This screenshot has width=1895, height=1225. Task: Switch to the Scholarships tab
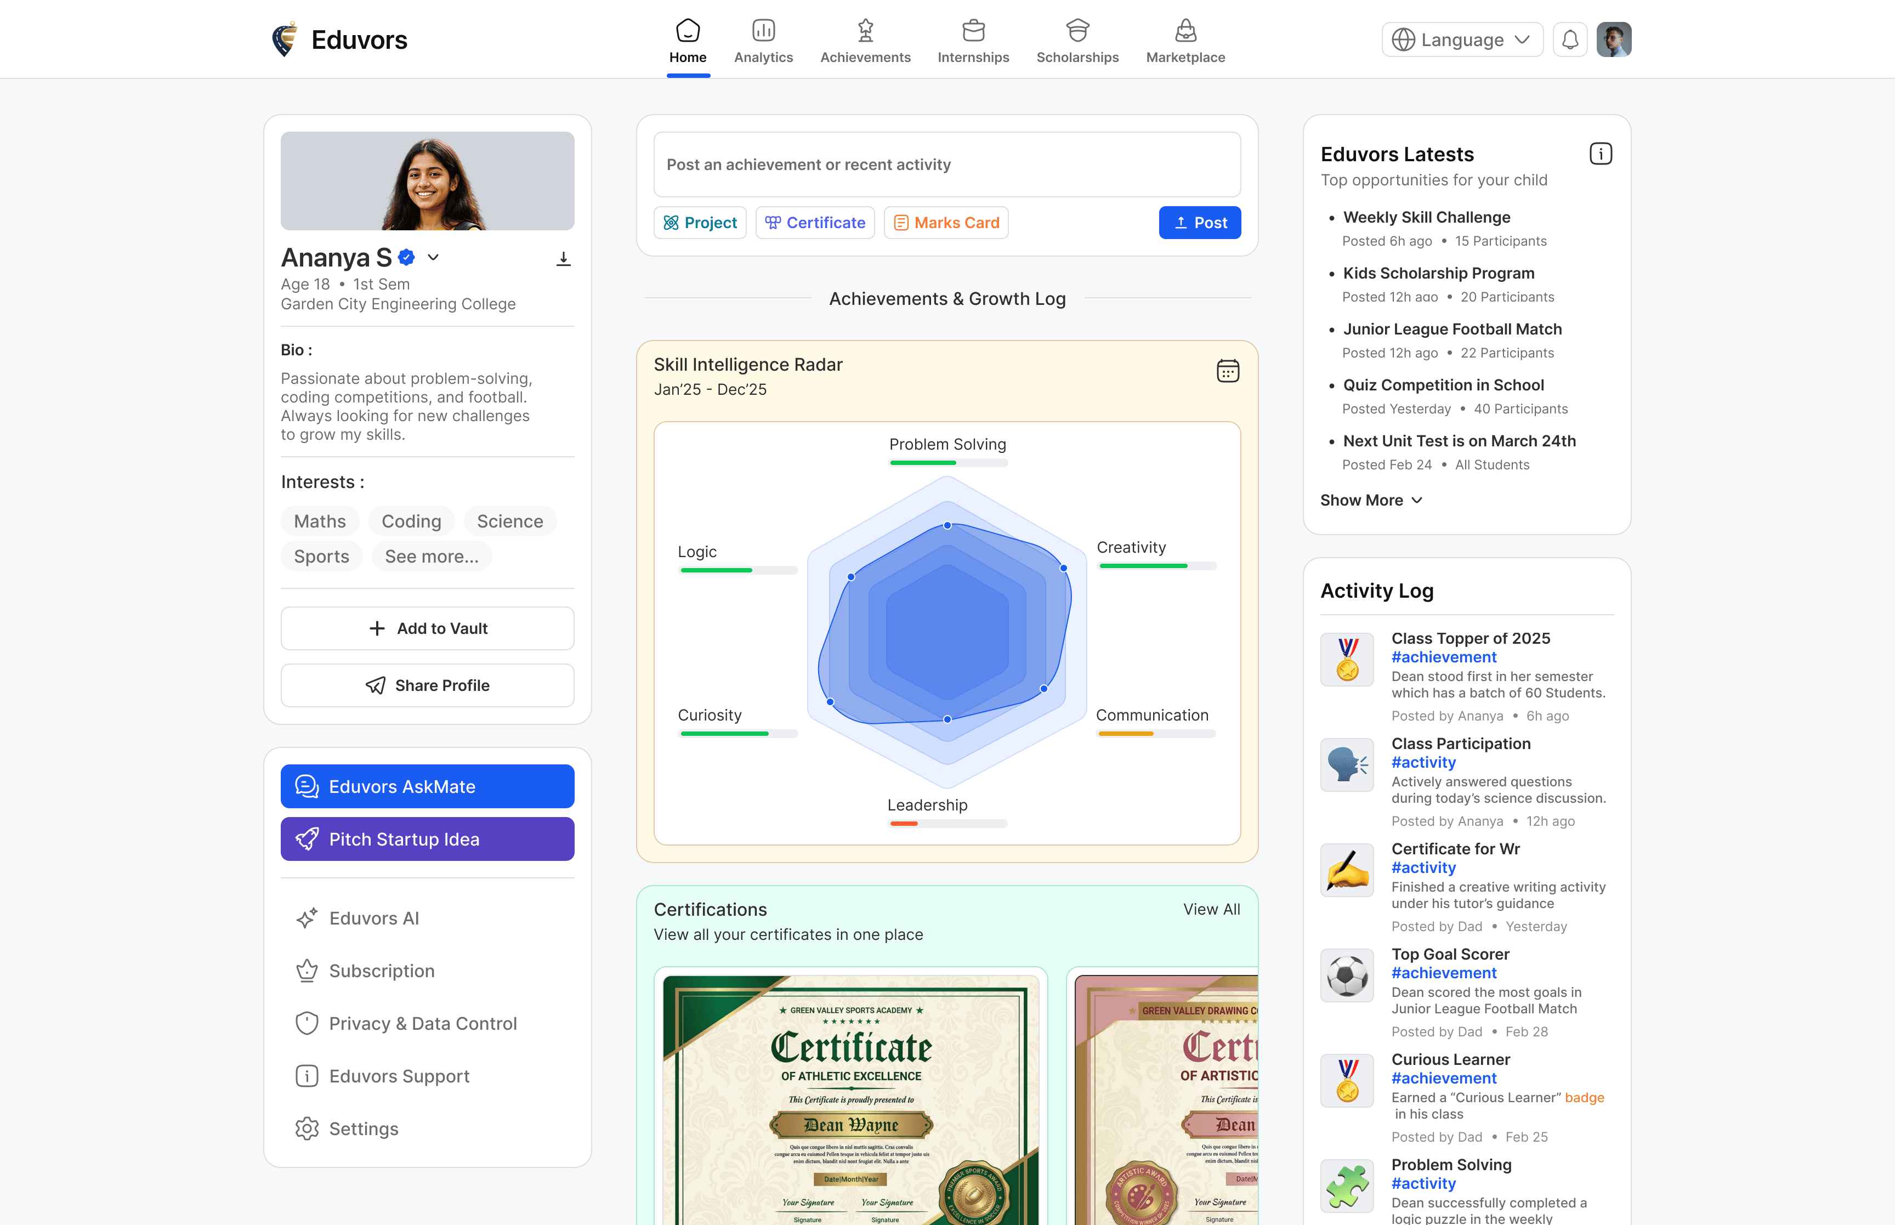pyautogui.click(x=1077, y=41)
